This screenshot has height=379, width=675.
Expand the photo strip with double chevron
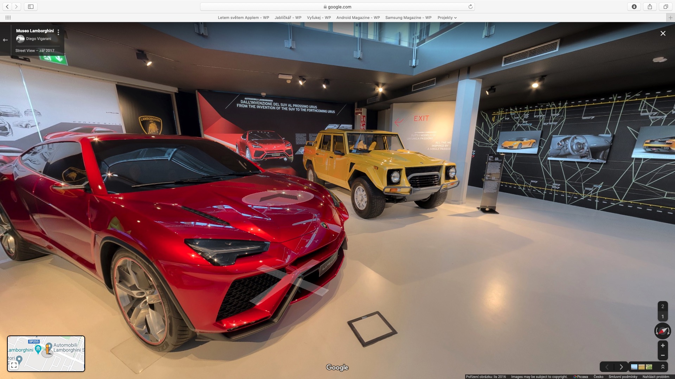[663, 367]
